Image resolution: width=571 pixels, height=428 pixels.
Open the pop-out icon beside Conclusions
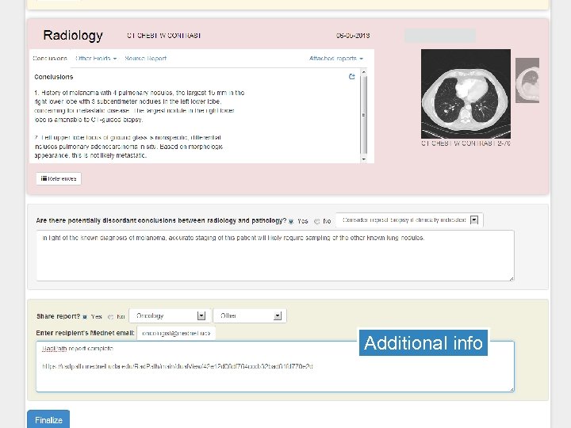(x=351, y=76)
